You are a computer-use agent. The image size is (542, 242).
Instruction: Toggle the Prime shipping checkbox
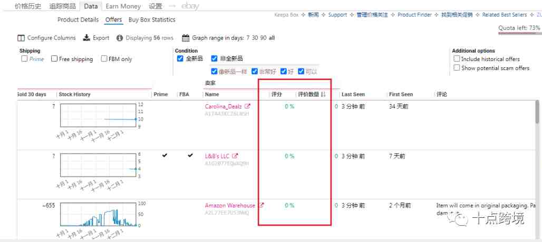[24, 58]
